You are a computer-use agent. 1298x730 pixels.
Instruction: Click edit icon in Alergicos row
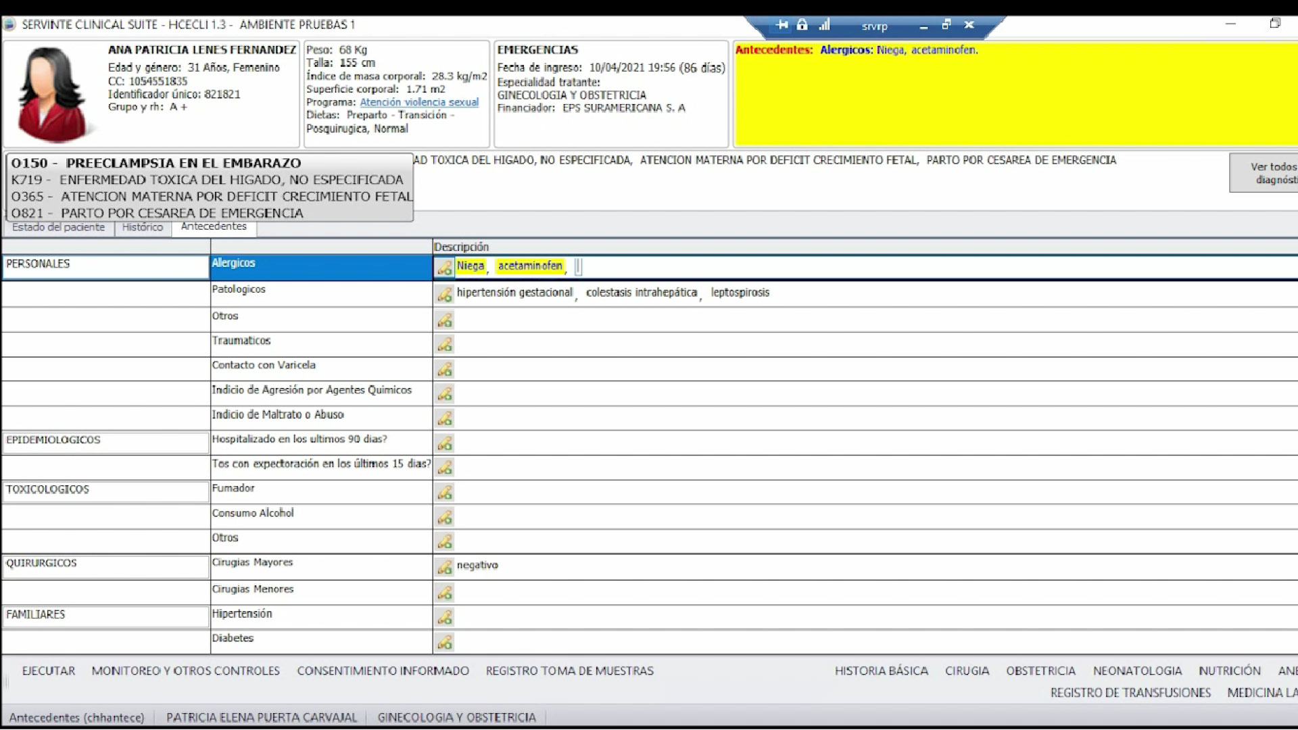444,268
